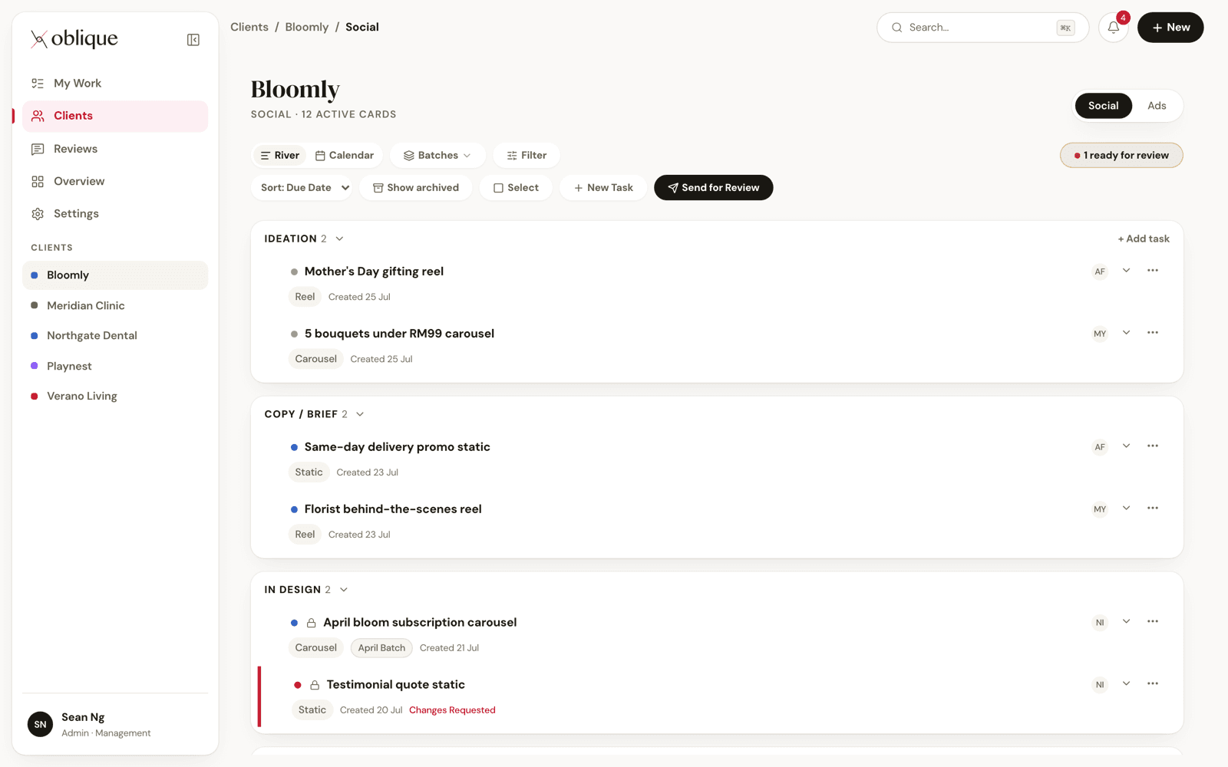Click AF avatar on Same-day delivery static

(1100, 447)
